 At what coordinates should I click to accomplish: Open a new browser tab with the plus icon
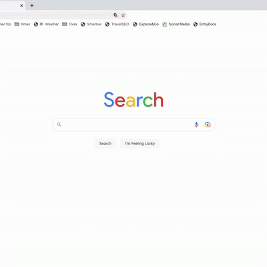32,5
